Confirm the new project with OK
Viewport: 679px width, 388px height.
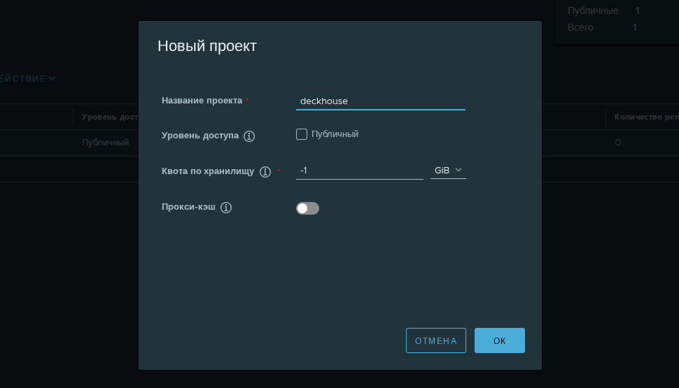point(499,340)
